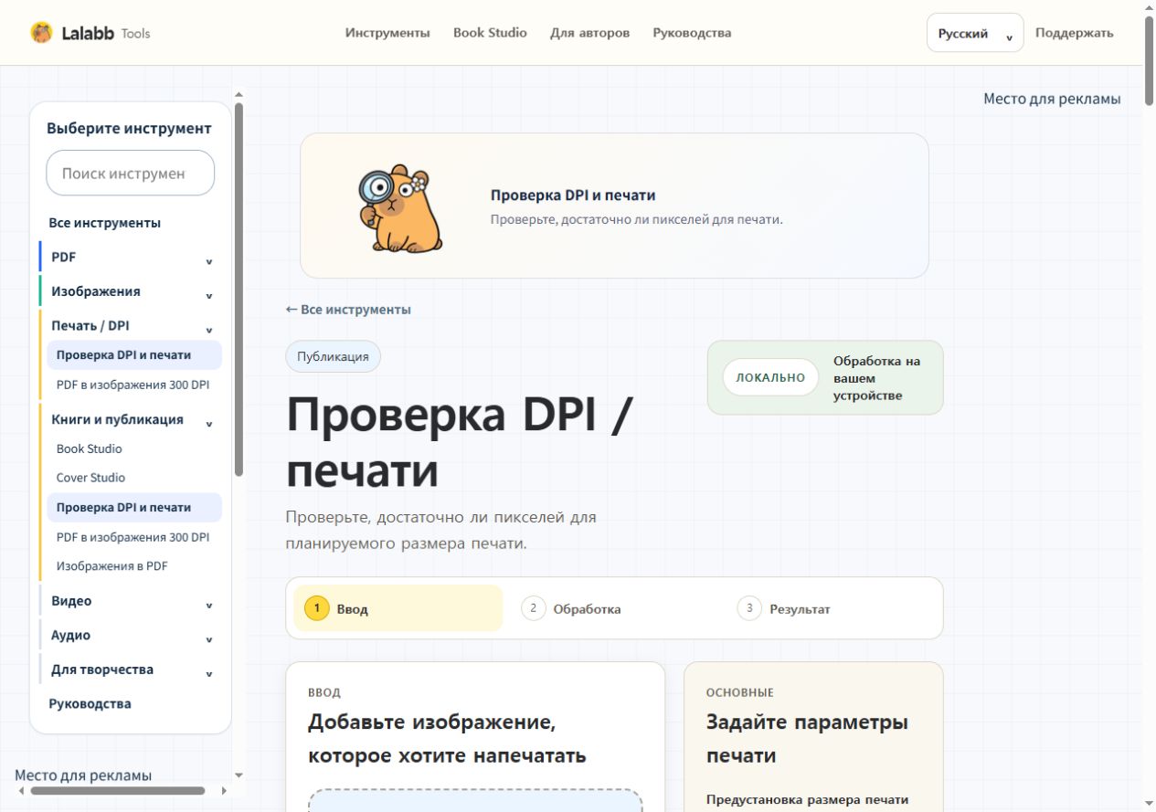Click PDF category label in sidebar
Viewport: 1156px width, 812px height.
coord(63,258)
